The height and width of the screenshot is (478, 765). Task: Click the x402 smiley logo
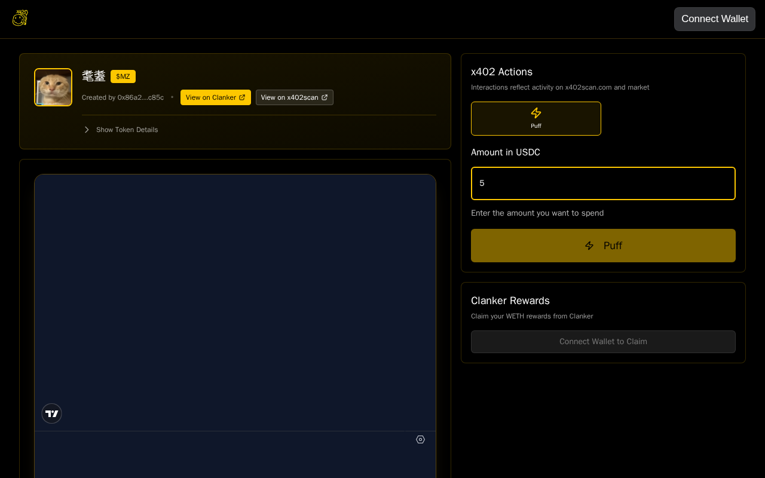click(20, 18)
